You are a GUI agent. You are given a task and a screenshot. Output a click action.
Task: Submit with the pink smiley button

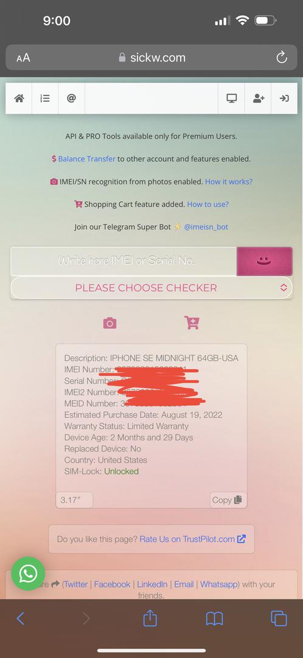[x=265, y=261]
